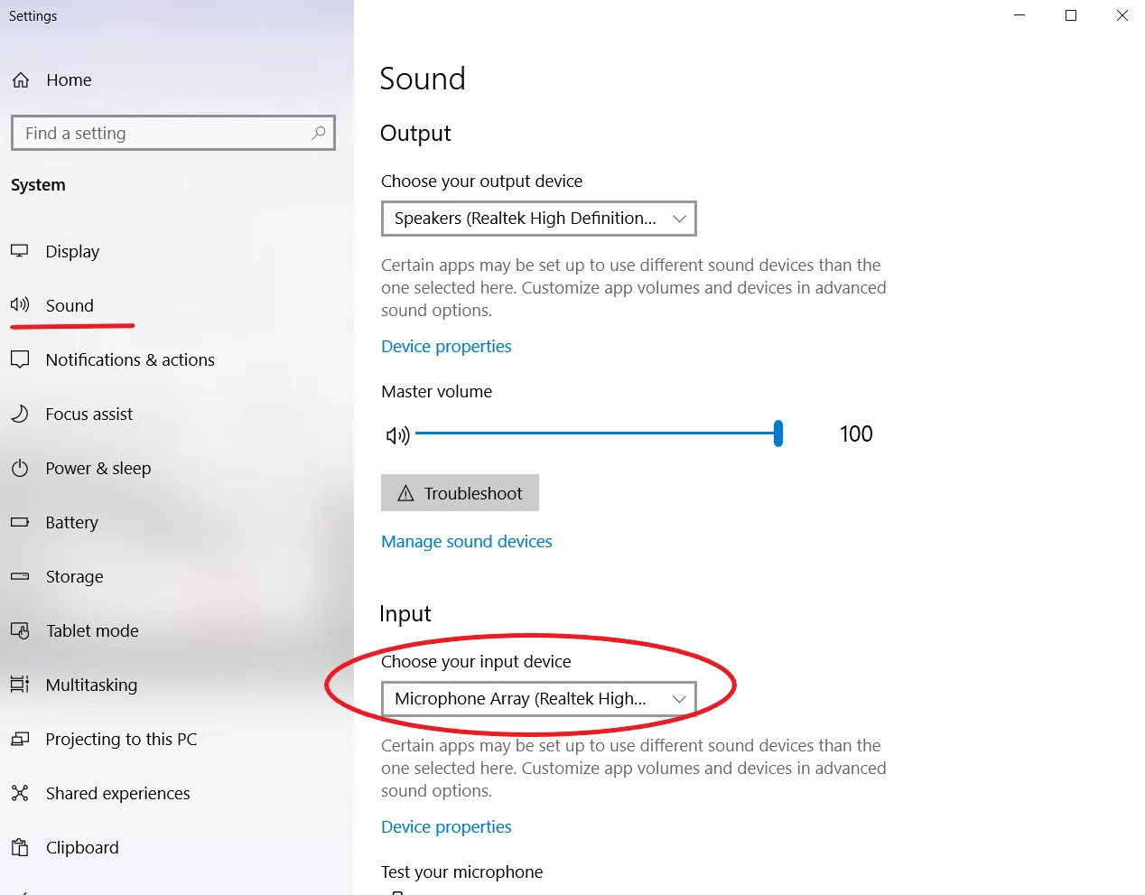
Task: Open the output device dropdown
Action: coord(539,219)
